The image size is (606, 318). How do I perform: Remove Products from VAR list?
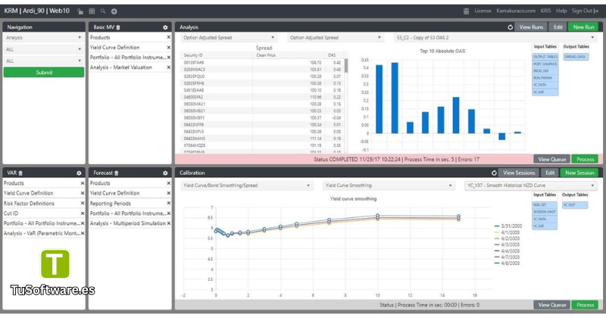click(x=83, y=183)
